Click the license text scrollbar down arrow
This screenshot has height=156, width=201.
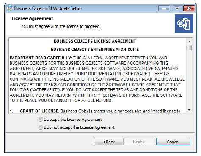coord(189,110)
